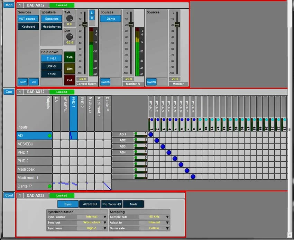Enable the LCR>St fold down
The image size is (294, 240).
(52, 66)
